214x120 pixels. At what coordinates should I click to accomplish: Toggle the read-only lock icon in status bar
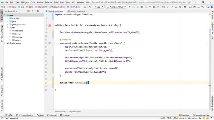(200, 118)
